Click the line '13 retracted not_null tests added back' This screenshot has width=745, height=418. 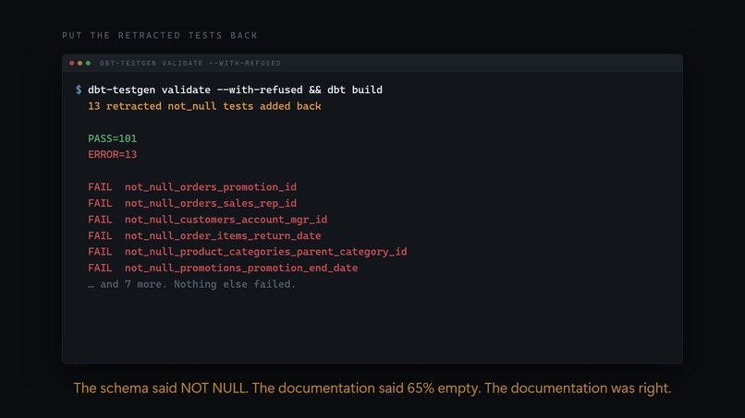click(x=204, y=106)
